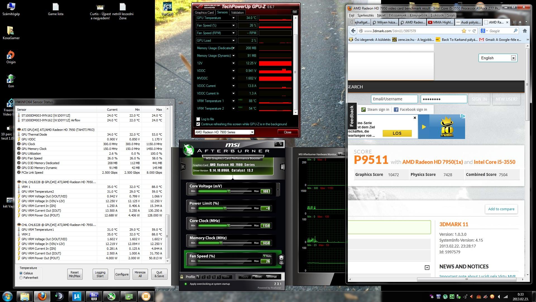Viewport: 536px width, 302px height.
Task: Bookmark page with the star icon
Action: 464,31
